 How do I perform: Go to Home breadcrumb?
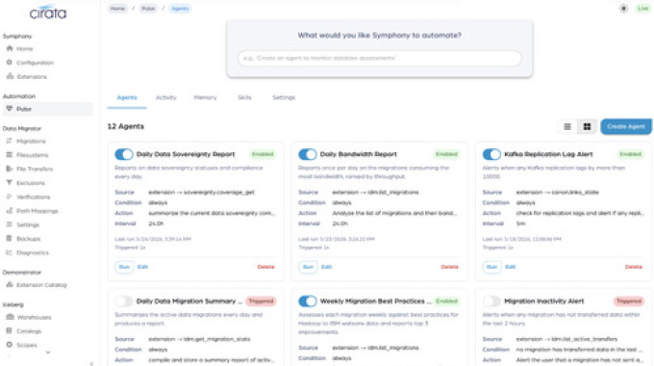[x=118, y=9]
